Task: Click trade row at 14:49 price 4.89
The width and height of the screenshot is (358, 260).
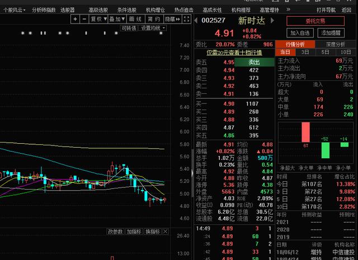Action: 234,229
